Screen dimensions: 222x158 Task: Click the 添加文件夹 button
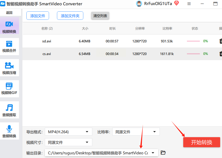pos(70,16)
